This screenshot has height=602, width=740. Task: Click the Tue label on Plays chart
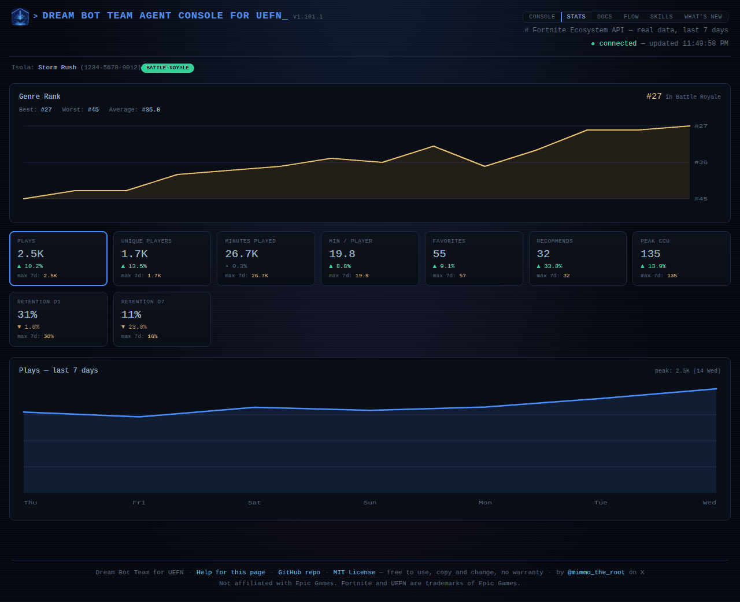click(601, 503)
